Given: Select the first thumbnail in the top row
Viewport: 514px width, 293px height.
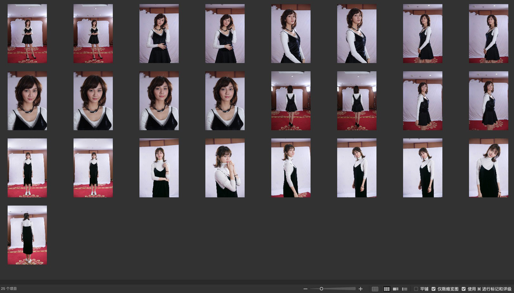Looking at the screenshot, I should (27, 34).
